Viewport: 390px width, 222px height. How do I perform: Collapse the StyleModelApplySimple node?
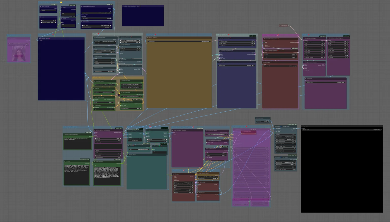pyautogui.click(x=121, y=102)
